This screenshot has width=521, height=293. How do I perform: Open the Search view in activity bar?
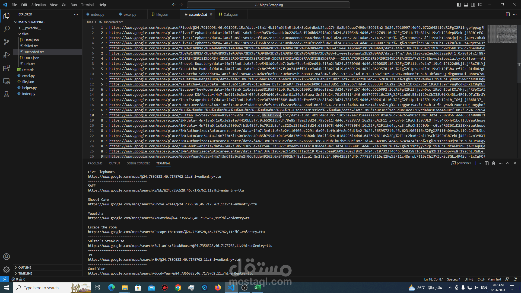tap(7, 29)
